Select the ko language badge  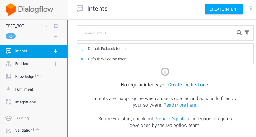pos(11,36)
